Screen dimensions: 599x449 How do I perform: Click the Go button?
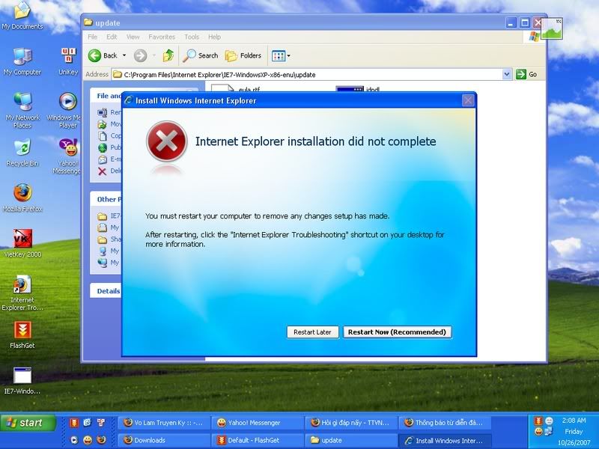point(526,74)
